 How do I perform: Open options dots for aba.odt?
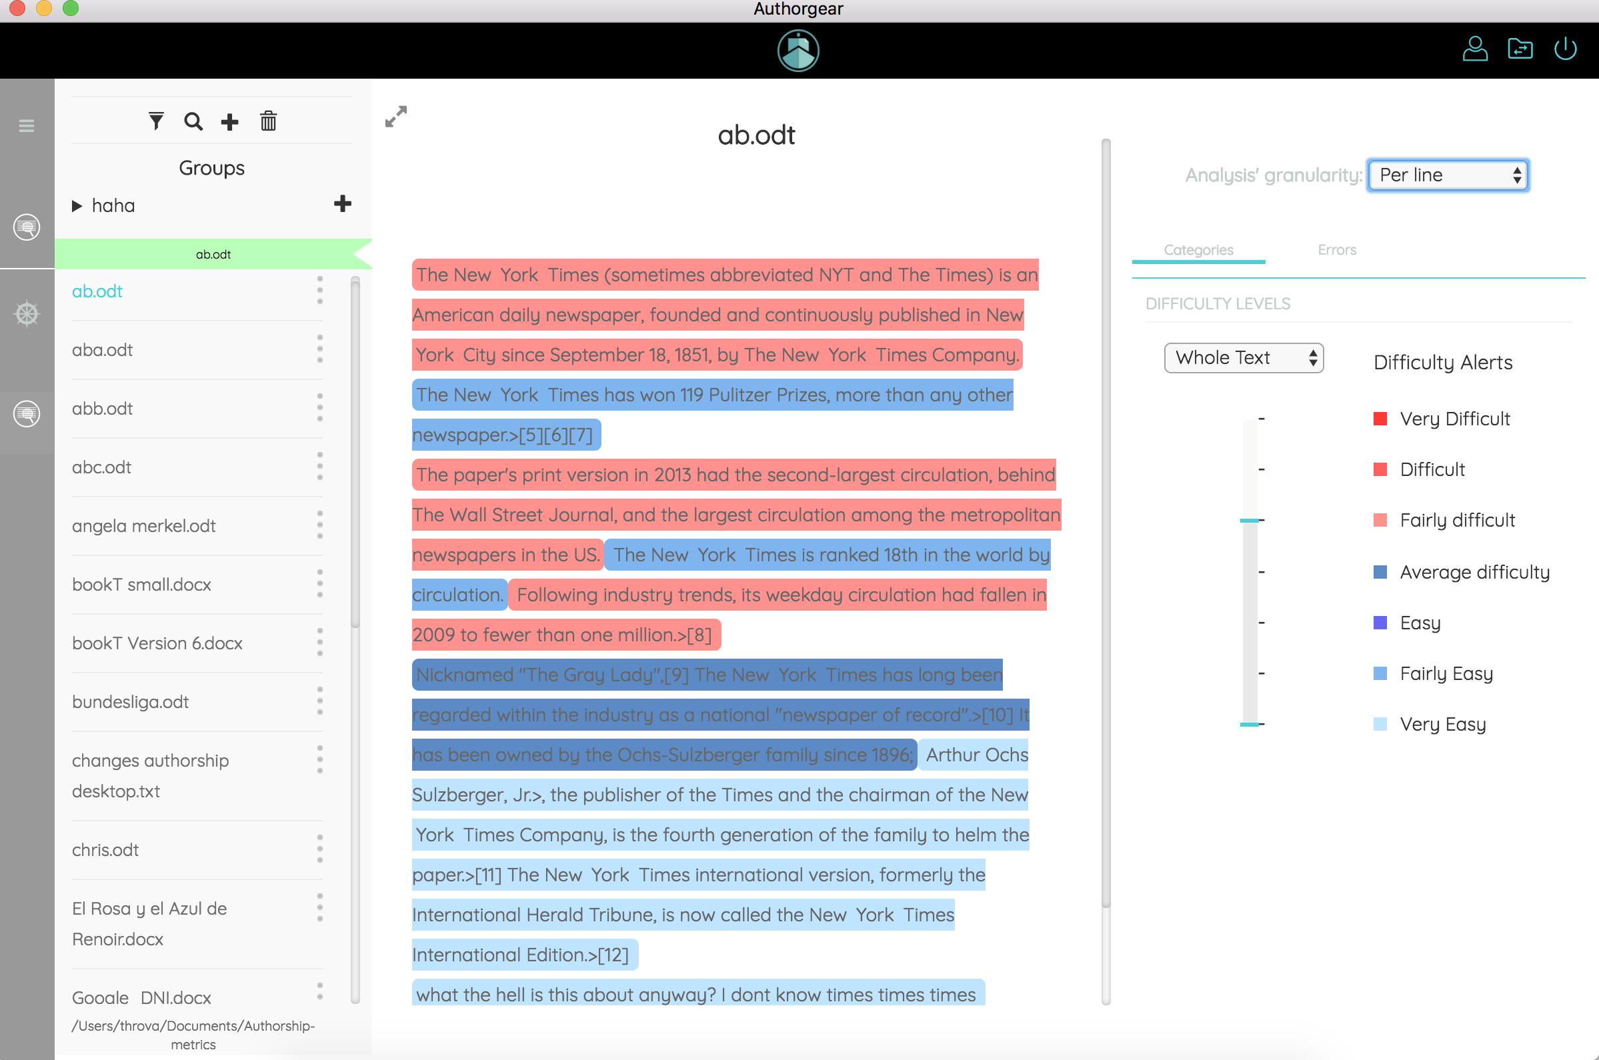click(320, 349)
